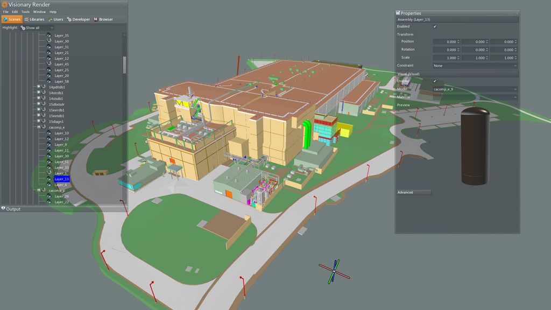Toggle visibility eye for Layer_58
Viewport: 551px width, 310px height.
[x=49, y=81]
